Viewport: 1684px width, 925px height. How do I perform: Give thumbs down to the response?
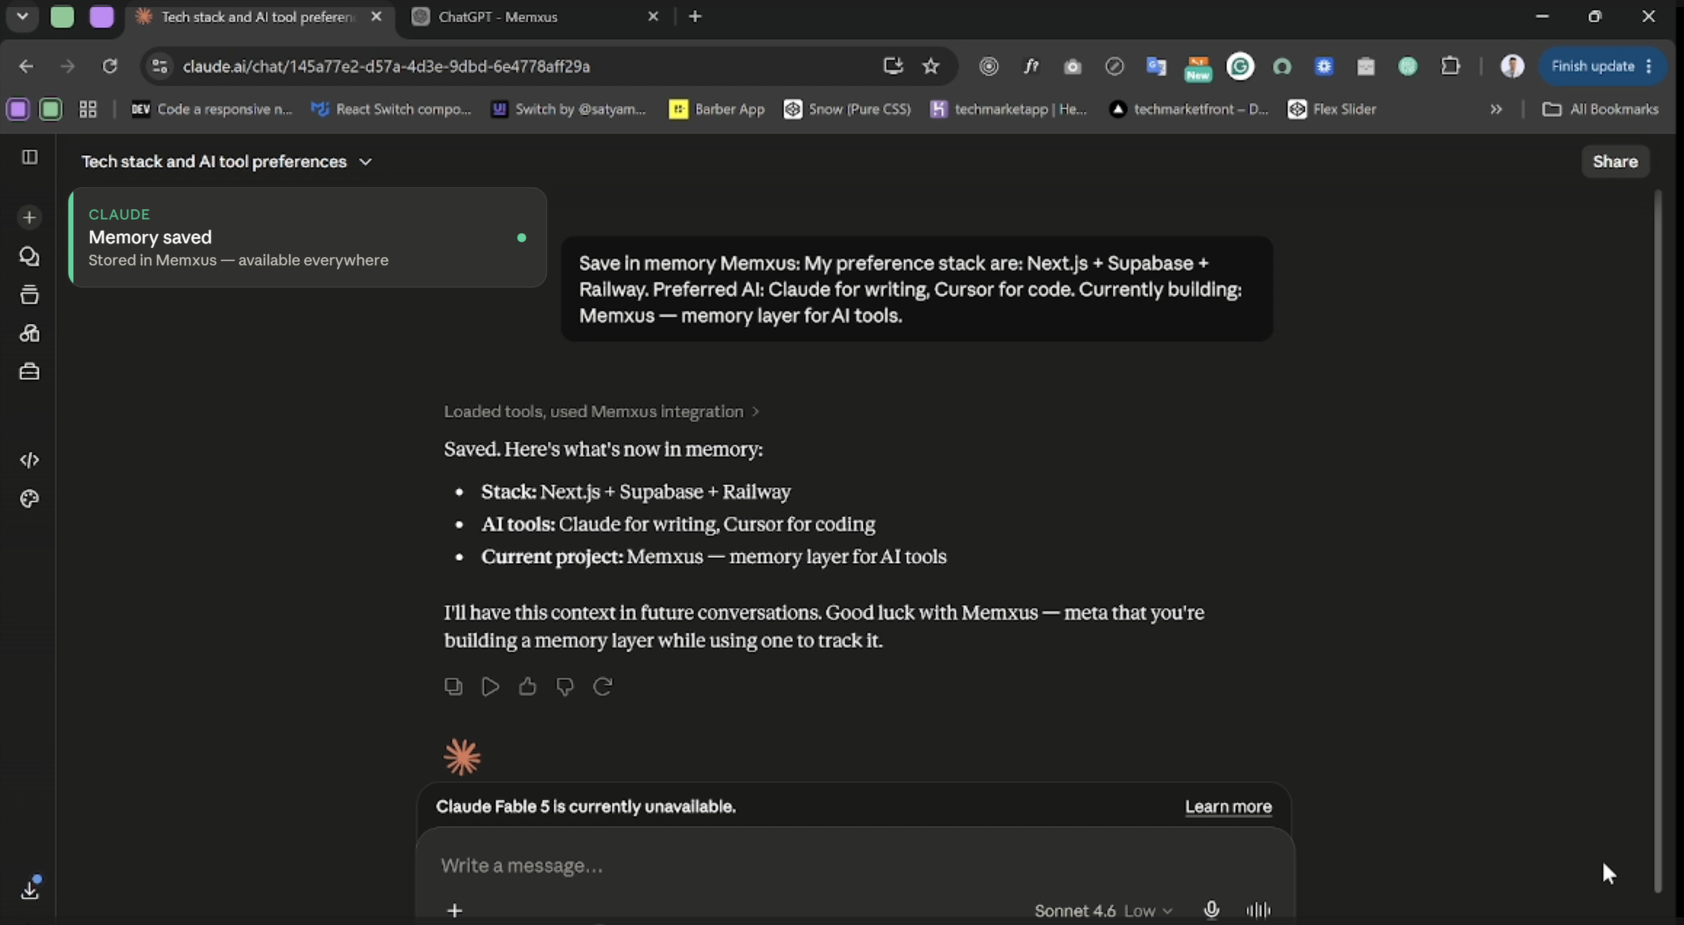point(565,687)
